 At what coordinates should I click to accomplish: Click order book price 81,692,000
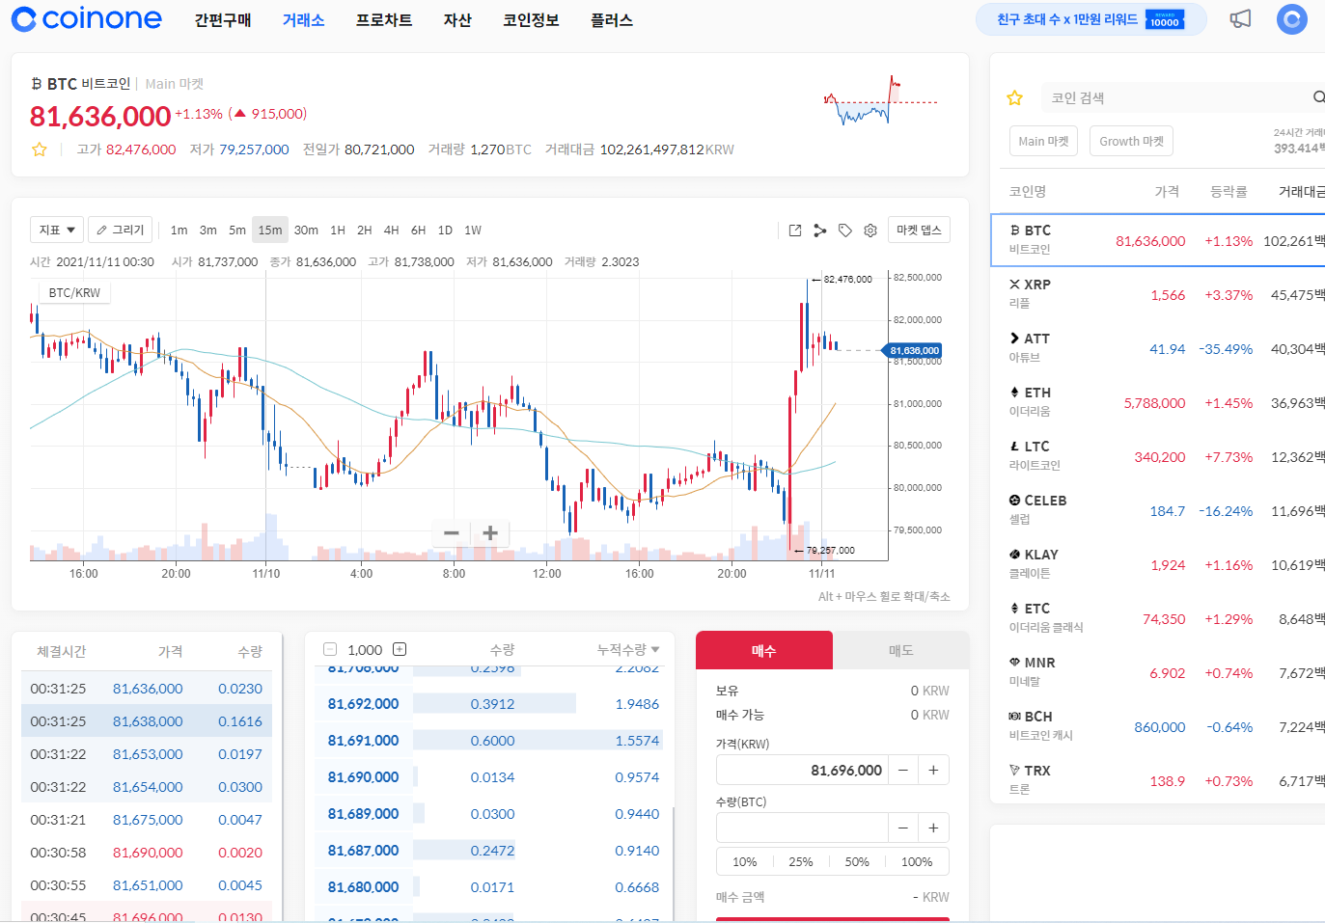click(x=363, y=704)
